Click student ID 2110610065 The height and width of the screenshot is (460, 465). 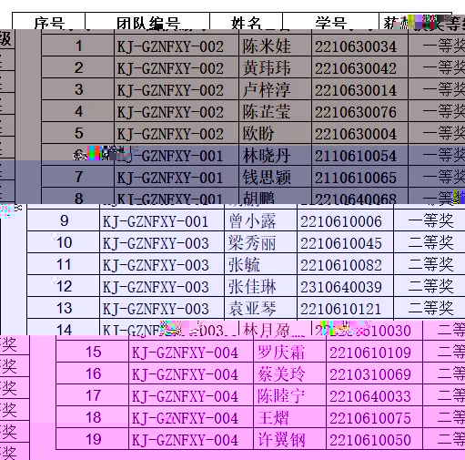359,177
